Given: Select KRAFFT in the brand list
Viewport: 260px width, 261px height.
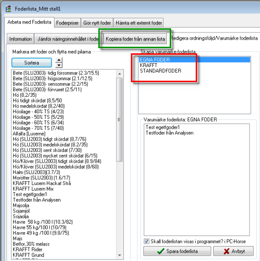Looking at the screenshot, I should pyautogui.click(x=148, y=65).
